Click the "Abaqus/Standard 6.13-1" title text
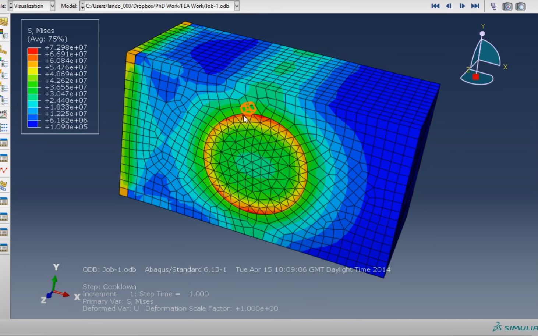538x336 pixels. click(185, 269)
